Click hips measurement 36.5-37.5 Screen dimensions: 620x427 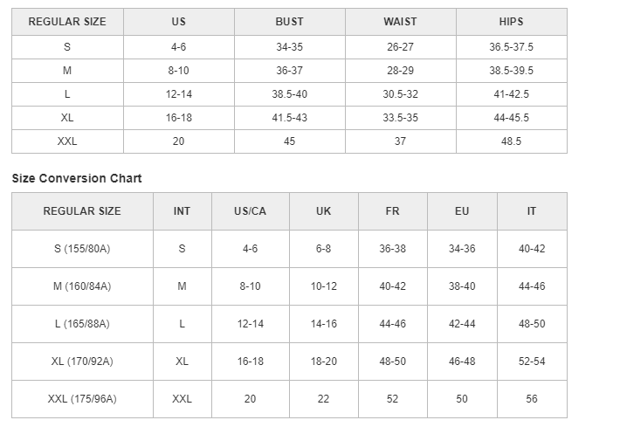click(511, 47)
